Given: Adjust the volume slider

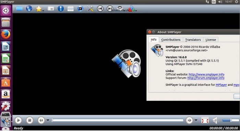Looking at the screenshot, I should tap(231, 120).
